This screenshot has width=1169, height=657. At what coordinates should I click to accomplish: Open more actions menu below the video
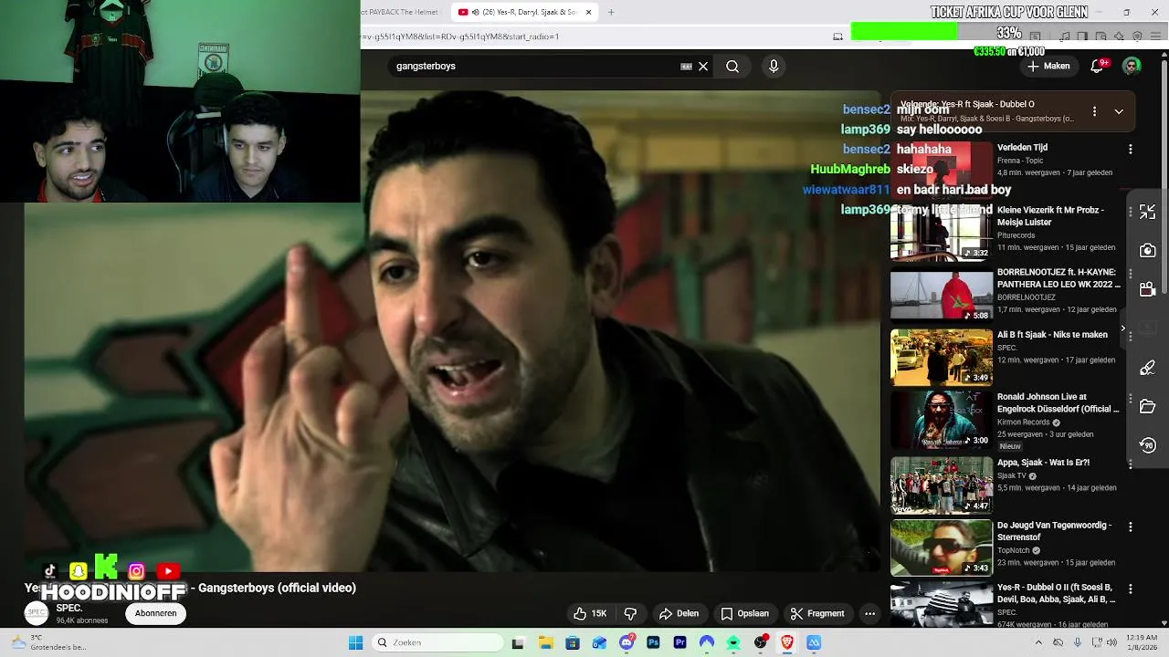[869, 613]
